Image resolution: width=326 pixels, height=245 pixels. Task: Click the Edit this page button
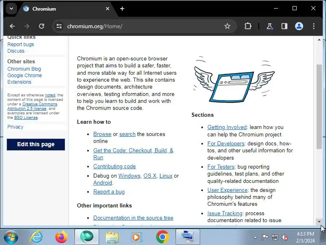coord(36,145)
